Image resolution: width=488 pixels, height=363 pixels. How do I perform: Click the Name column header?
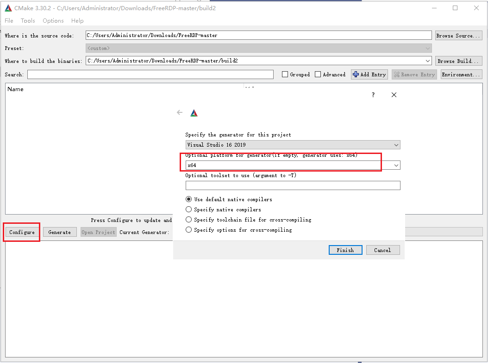(16, 89)
